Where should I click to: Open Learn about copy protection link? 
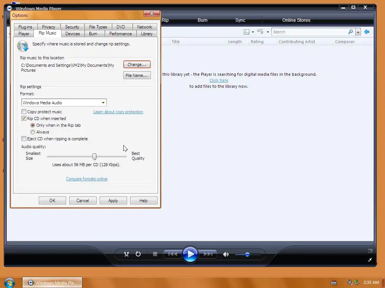pyautogui.click(x=118, y=112)
